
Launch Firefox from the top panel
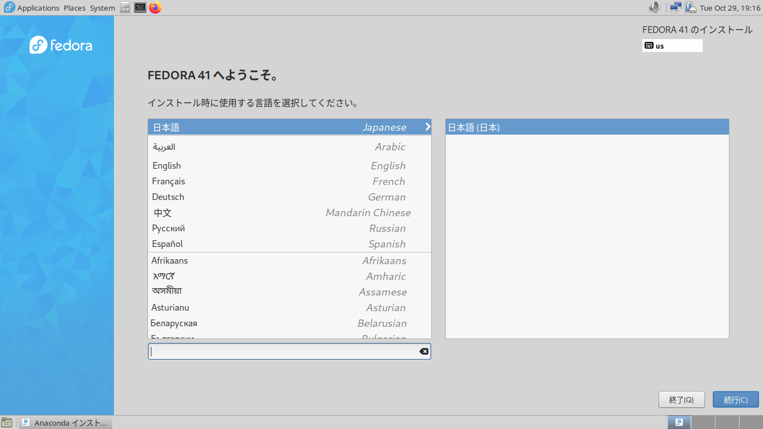pos(155,8)
